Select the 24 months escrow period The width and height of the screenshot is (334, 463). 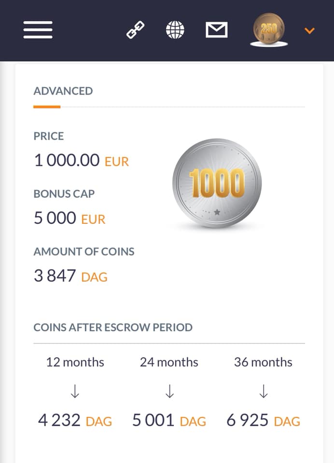169,362
